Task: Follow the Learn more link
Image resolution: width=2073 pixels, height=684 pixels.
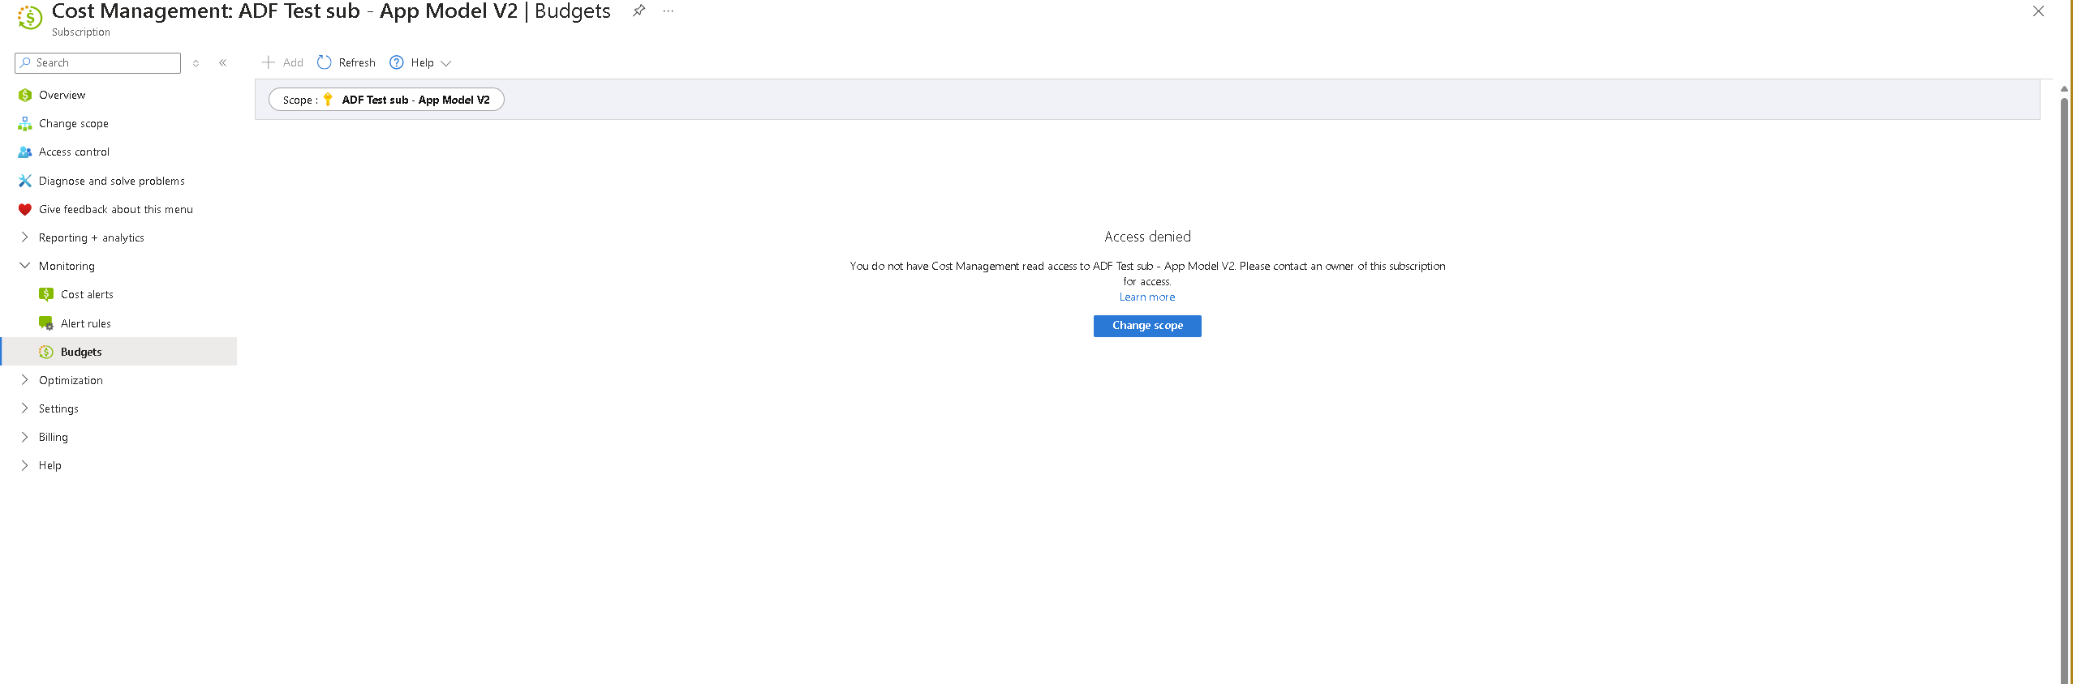Action: pyautogui.click(x=1147, y=297)
